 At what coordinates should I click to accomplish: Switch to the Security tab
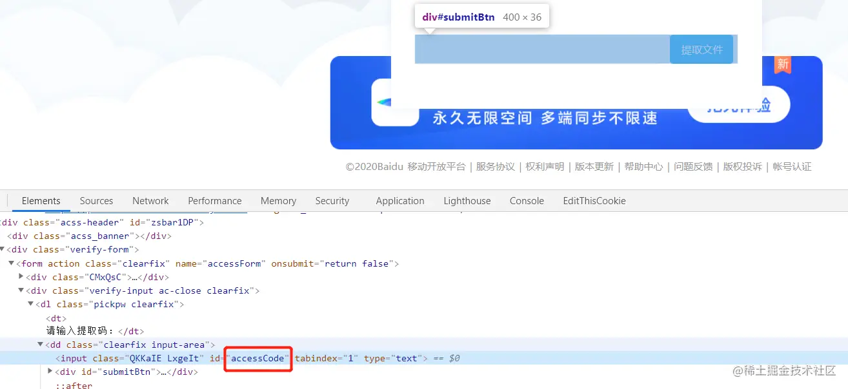pyautogui.click(x=332, y=201)
